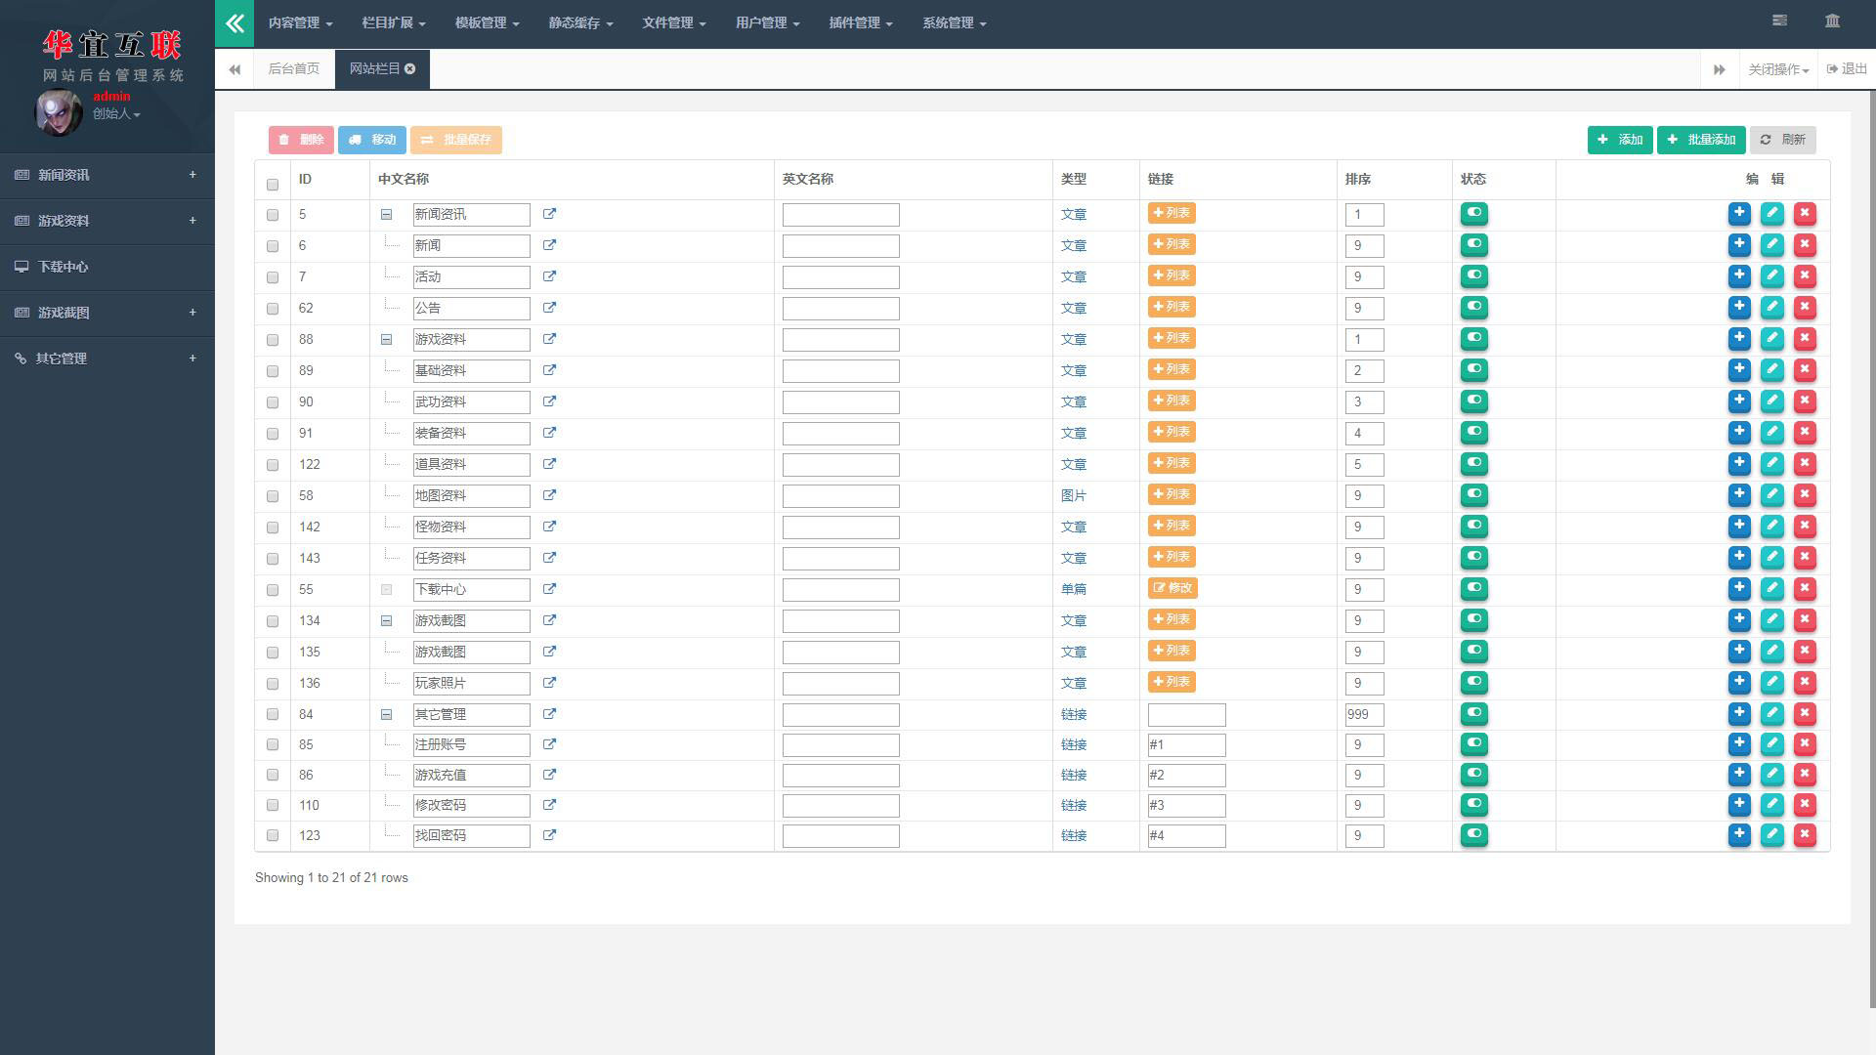The width and height of the screenshot is (1876, 1055).
Task: Check the box for ID 5 新闻资讯
Action: click(x=273, y=215)
